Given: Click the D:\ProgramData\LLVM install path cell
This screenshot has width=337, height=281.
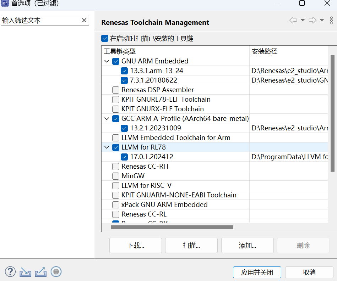Looking at the screenshot, I should [289, 157].
